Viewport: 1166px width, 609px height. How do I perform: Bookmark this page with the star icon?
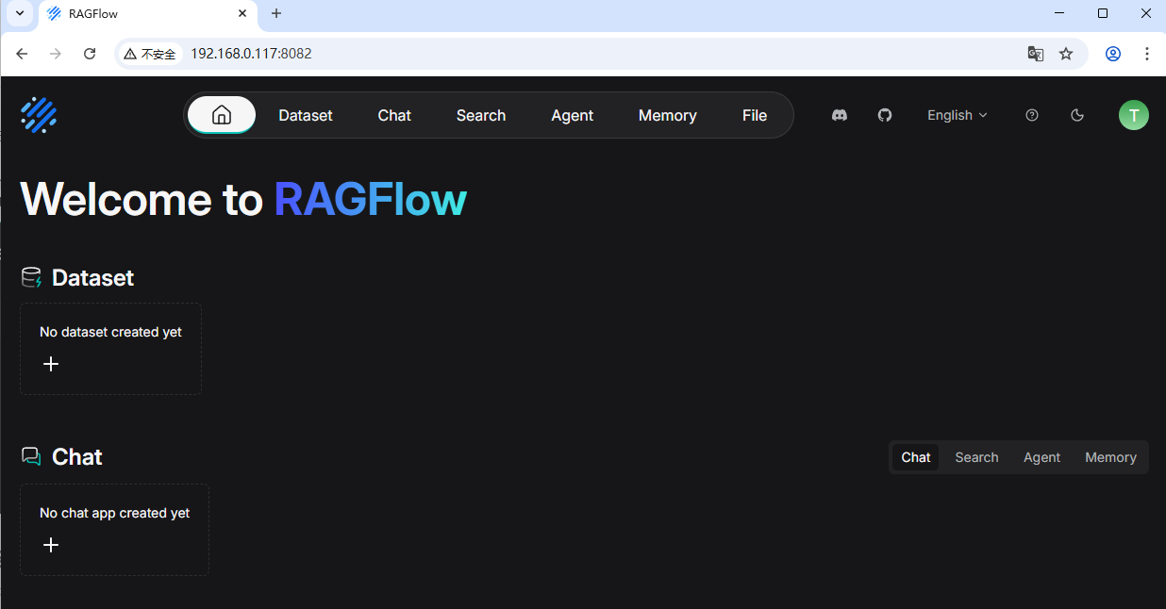(1066, 54)
